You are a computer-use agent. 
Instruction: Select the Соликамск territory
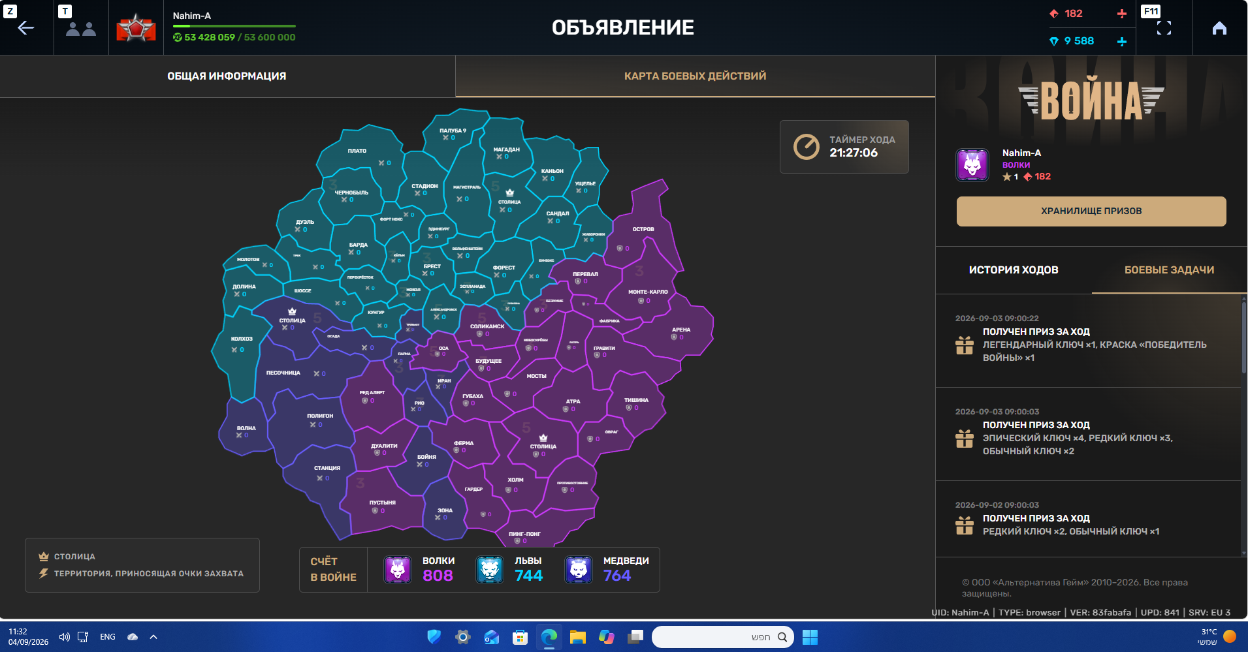(487, 326)
